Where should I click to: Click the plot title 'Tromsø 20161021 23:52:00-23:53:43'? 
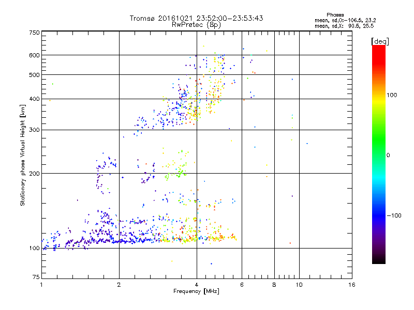(196, 18)
